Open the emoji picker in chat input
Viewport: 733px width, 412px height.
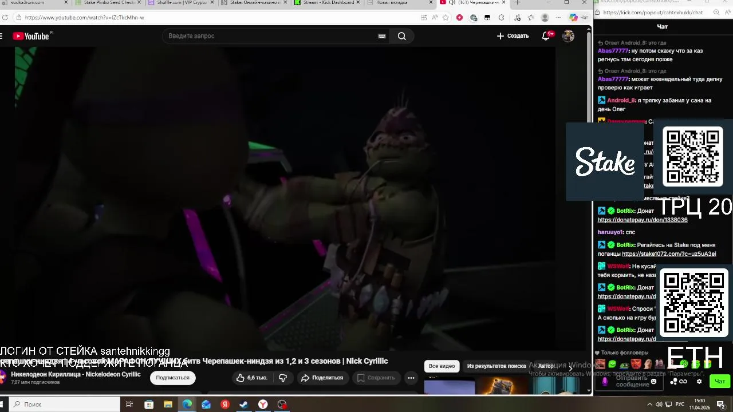(x=654, y=381)
